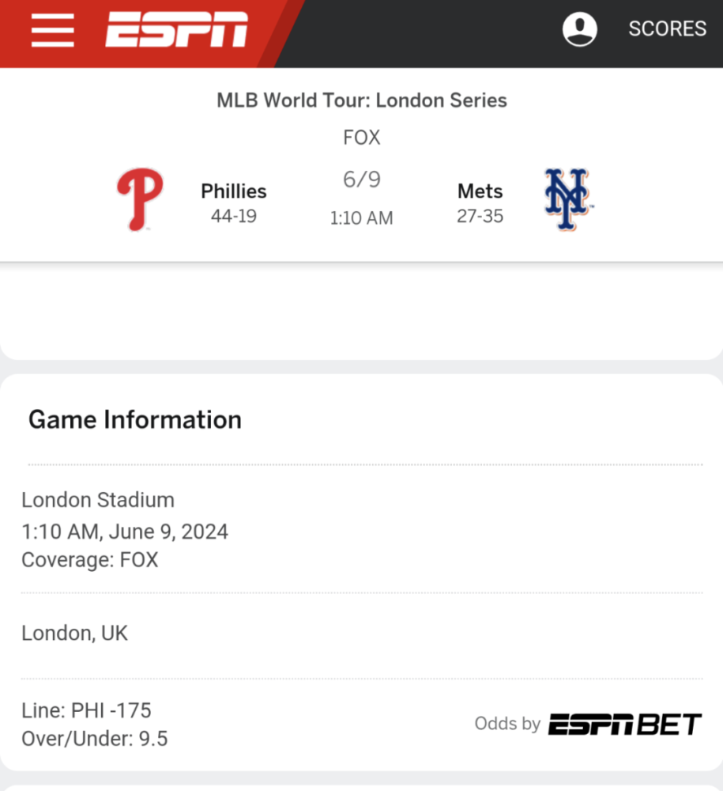The height and width of the screenshot is (791, 723).
Task: Click the FOX broadcast label in header
Action: (x=362, y=138)
